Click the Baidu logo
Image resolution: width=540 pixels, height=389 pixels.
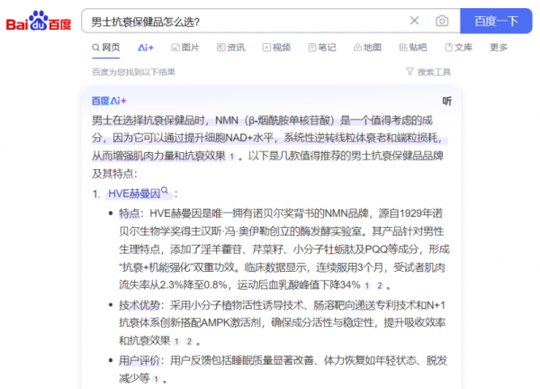(39, 21)
